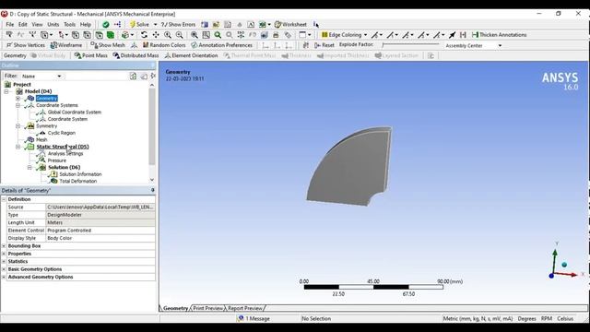This screenshot has height=332, width=590.
Task: Open the View menu
Action: pos(37,25)
